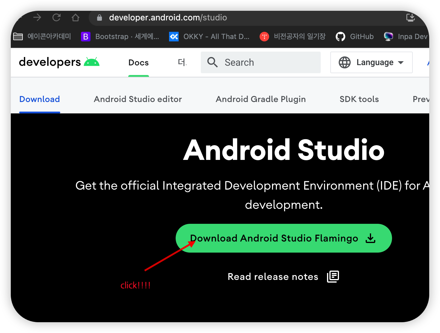Open the 비전공자의 일기장 bookmark
Viewport: 440px width, 333px height.
tap(293, 37)
